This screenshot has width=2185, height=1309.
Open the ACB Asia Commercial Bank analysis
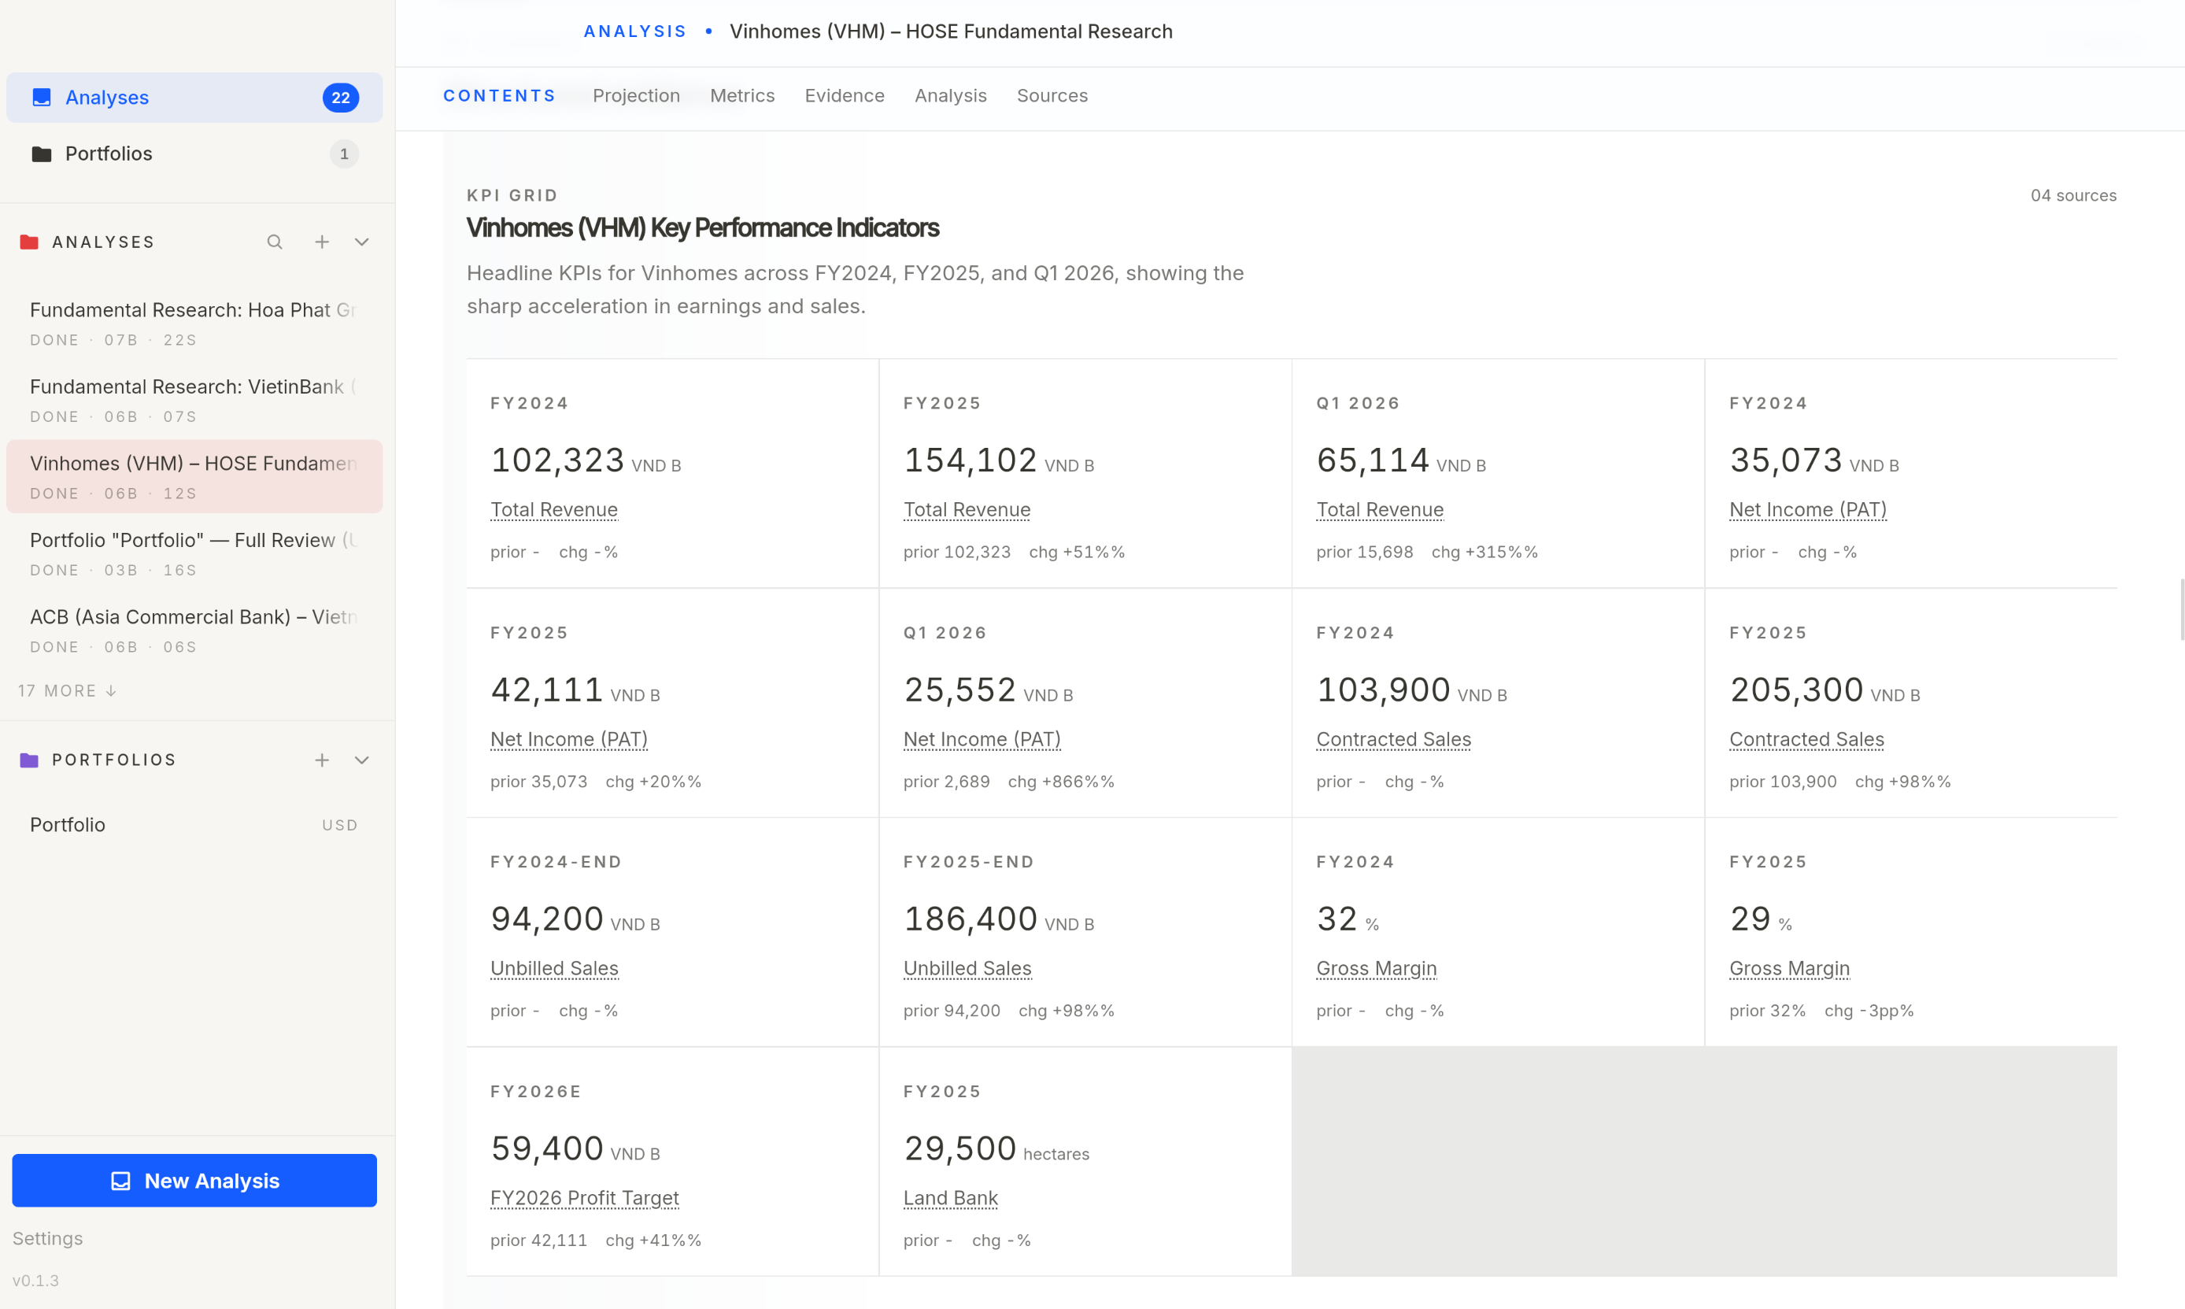(194, 630)
